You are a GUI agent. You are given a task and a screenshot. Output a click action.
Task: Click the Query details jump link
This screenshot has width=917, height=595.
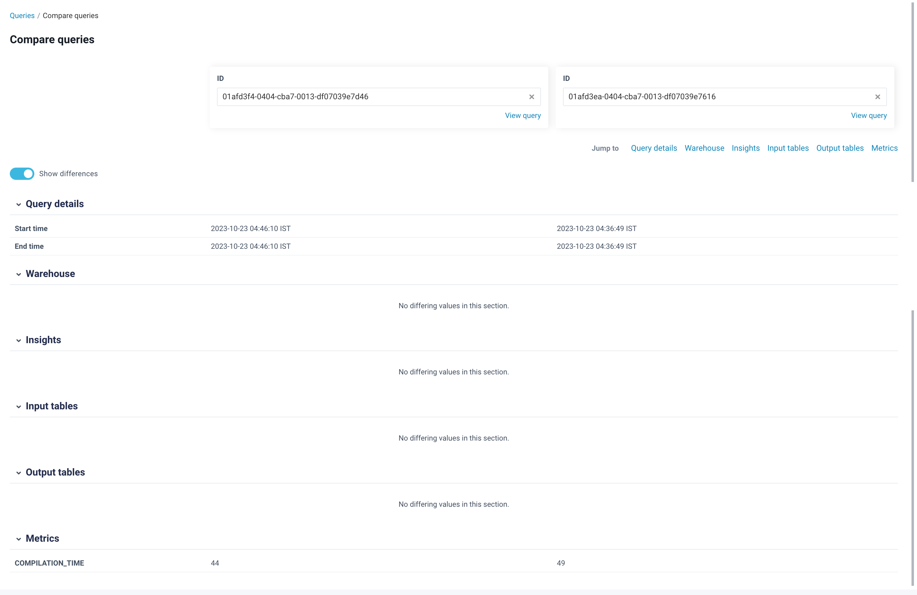(654, 148)
